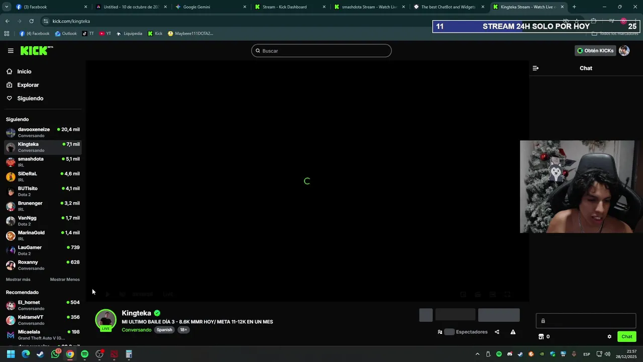
Task: Click the green Chat send button
Action: 627,336
